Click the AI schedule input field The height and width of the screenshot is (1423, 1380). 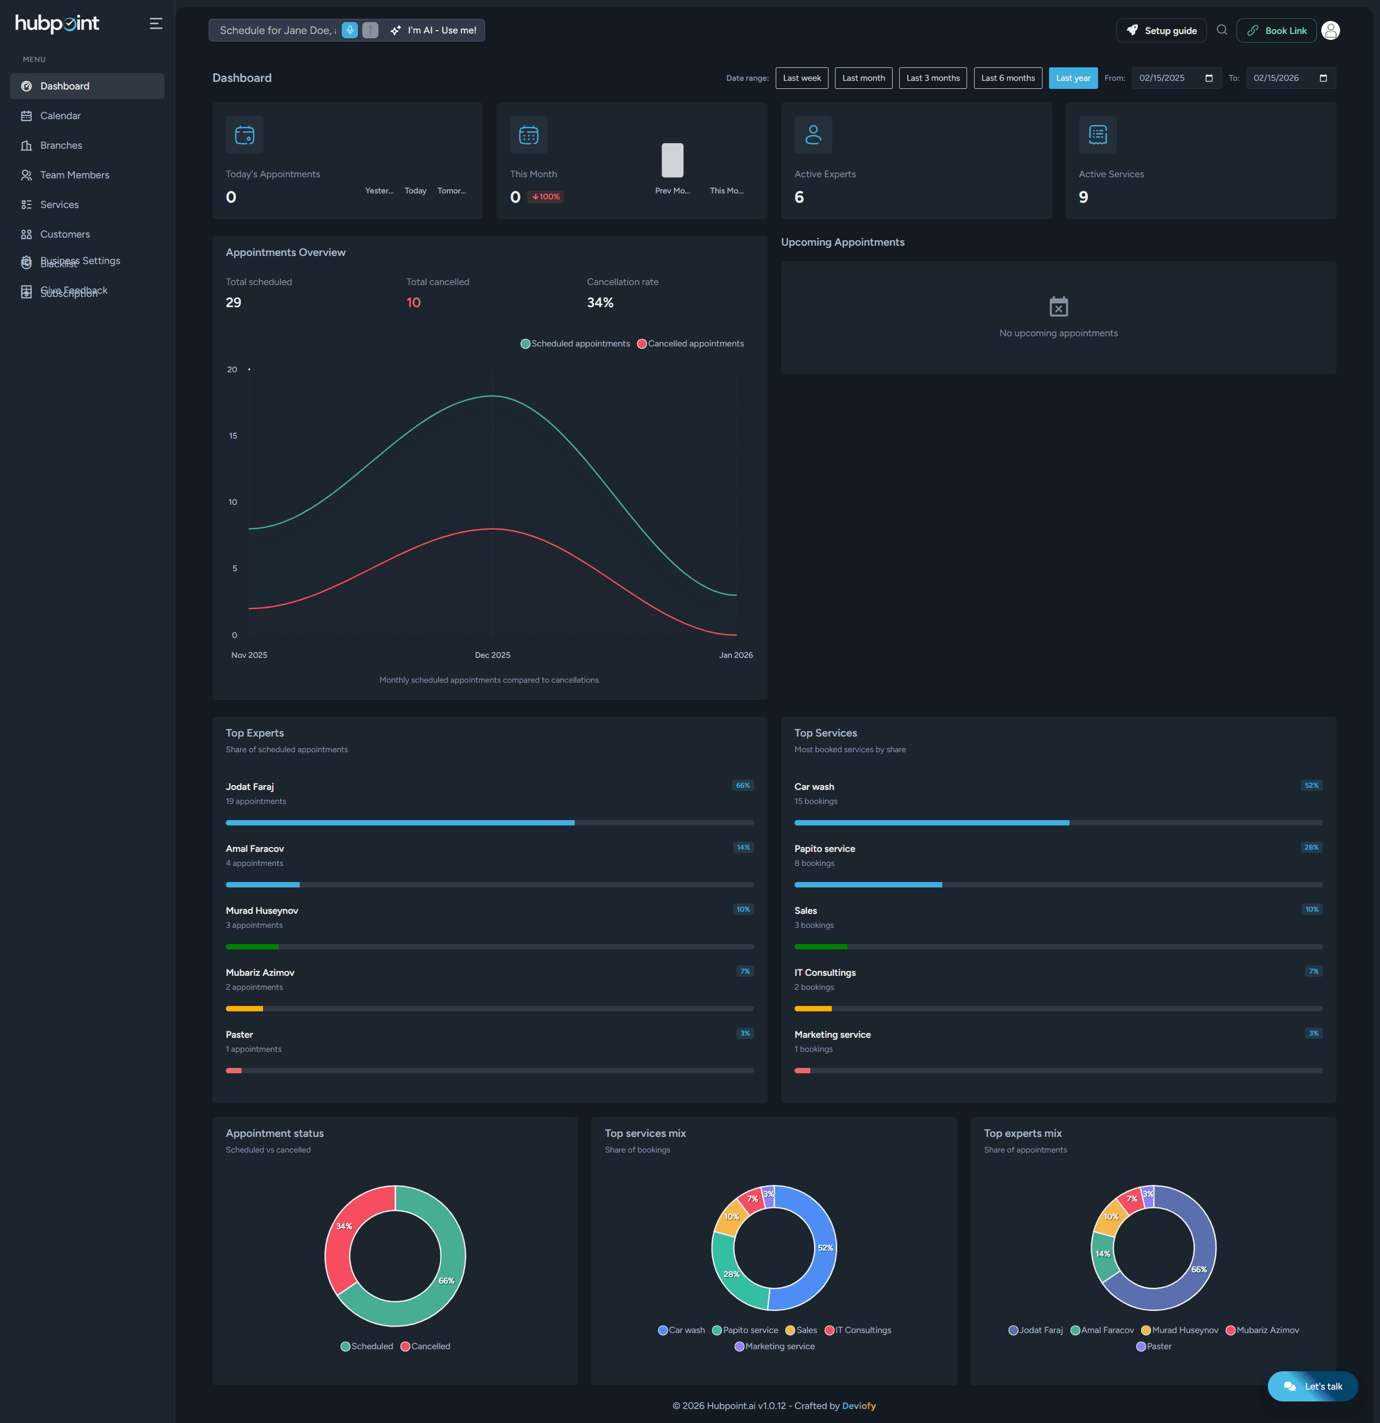(276, 30)
